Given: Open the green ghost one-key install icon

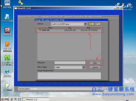Looking at the screenshot, I should [7, 60].
